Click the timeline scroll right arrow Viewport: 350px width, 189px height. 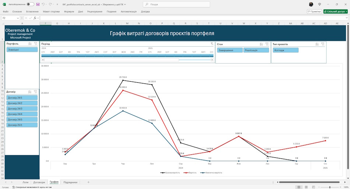[x=212, y=60]
